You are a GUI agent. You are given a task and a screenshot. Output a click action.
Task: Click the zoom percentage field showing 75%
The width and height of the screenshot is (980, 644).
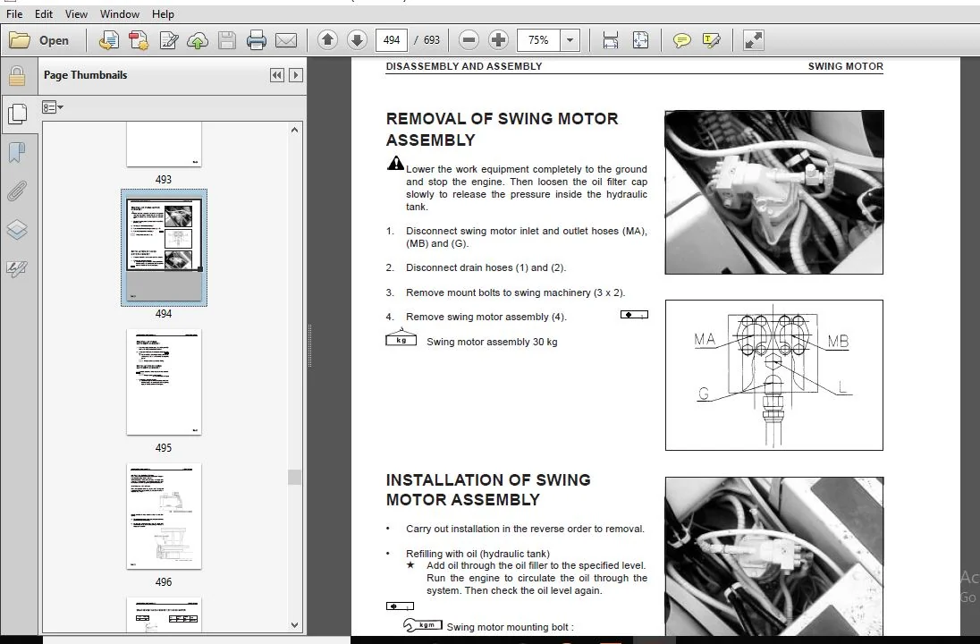(539, 40)
